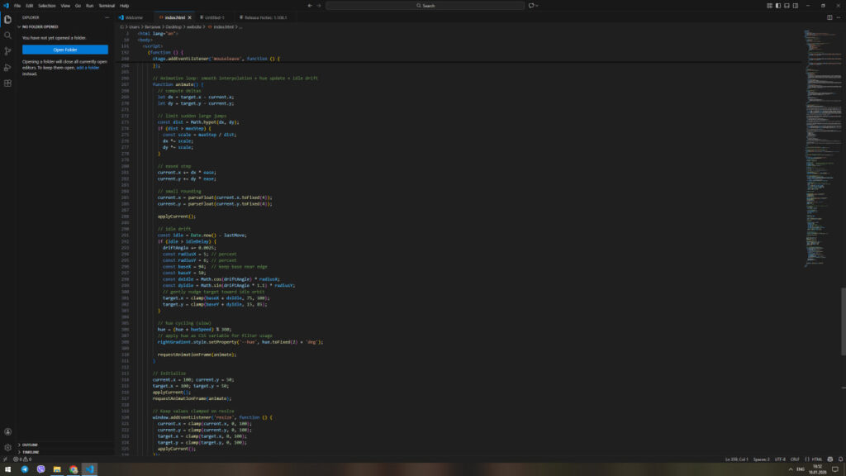Switch to the Welcome tab

point(134,17)
